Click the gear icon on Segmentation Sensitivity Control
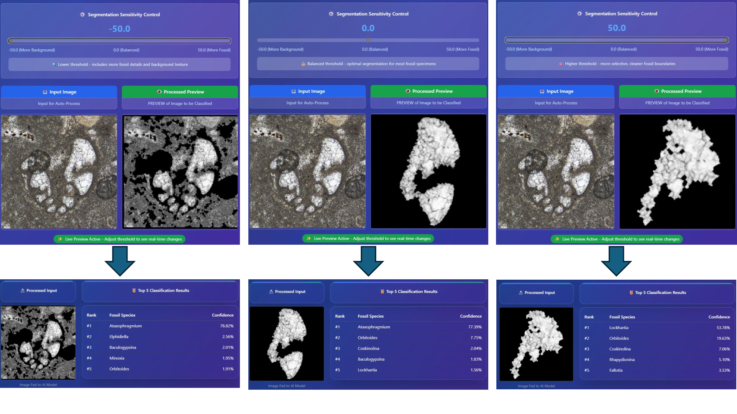This screenshot has height=414, width=737. coord(82,15)
